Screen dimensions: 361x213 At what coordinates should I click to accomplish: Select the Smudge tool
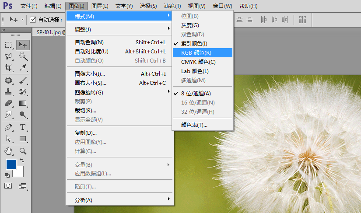click(x=8, y=115)
